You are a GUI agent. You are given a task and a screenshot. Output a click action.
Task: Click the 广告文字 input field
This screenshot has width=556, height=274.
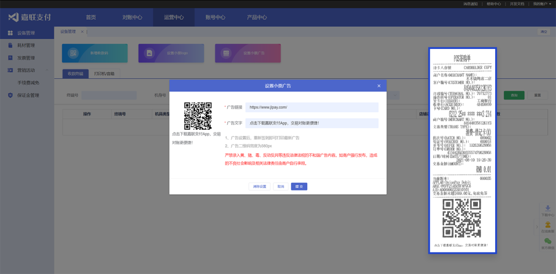pos(311,123)
